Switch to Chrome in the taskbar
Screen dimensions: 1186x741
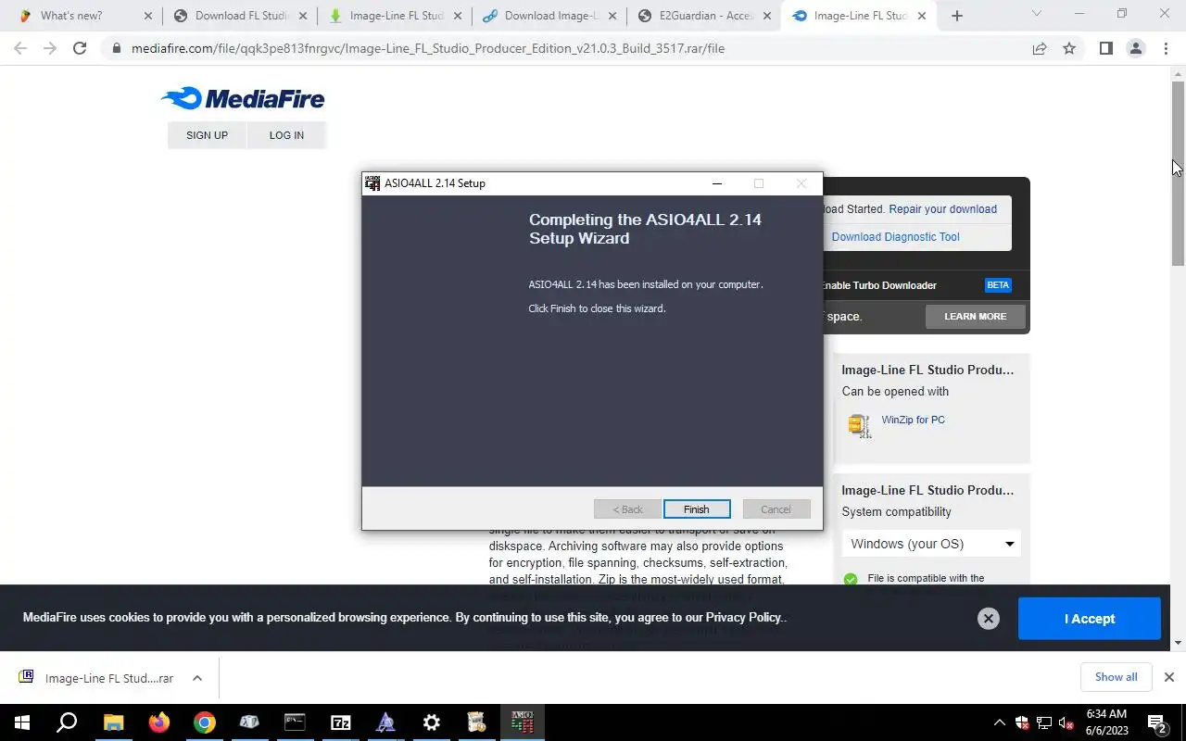204,722
